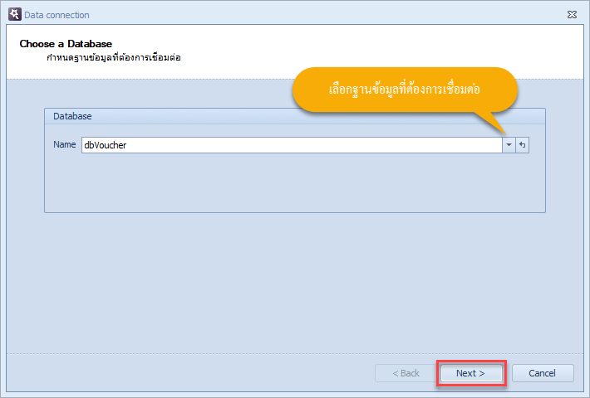Click the "Data connection" window title

(57, 15)
